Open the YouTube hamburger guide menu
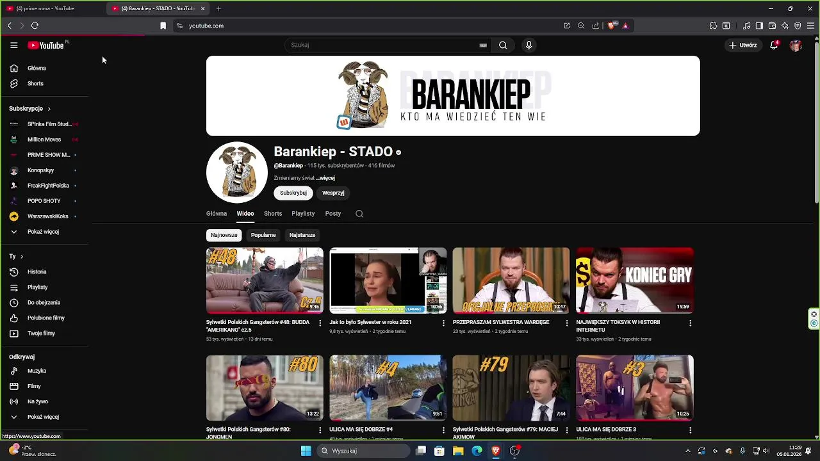Image resolution: width=820 pixels, height=461 pixels. tap(13, 45)
